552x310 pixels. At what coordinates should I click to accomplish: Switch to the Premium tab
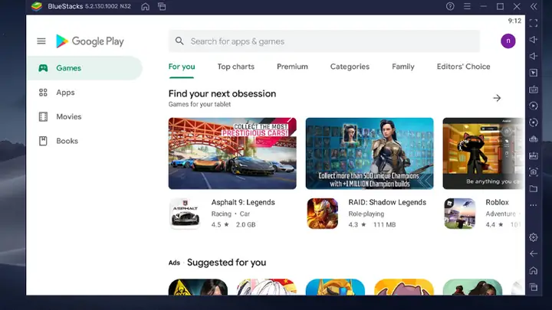coord(292,67)
